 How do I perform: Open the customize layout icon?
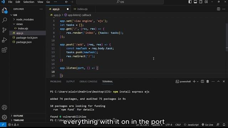click(206, 2)
